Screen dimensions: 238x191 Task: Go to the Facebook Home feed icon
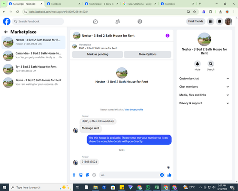click(x=95, y=21)
